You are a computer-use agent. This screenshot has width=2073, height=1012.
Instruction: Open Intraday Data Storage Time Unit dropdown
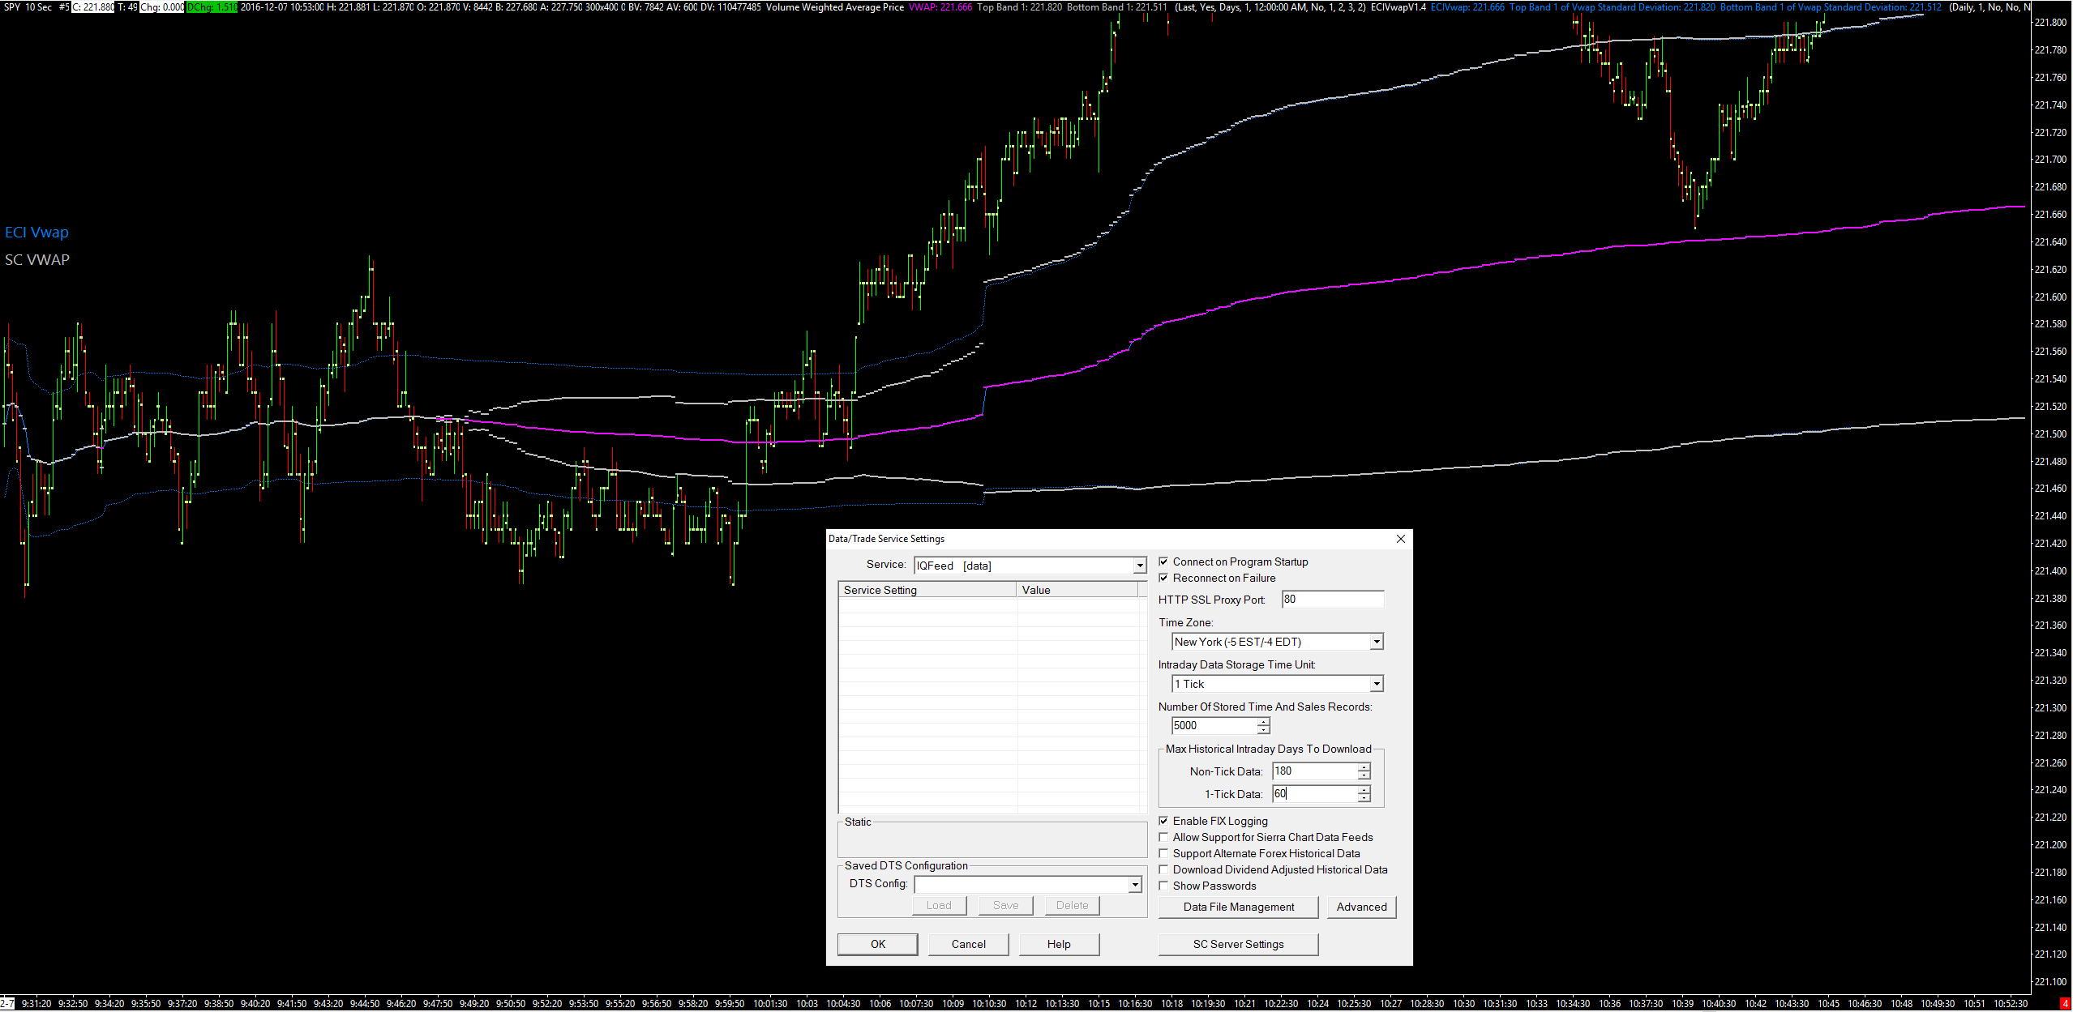pyautogui.click(x=1376, y=684)
